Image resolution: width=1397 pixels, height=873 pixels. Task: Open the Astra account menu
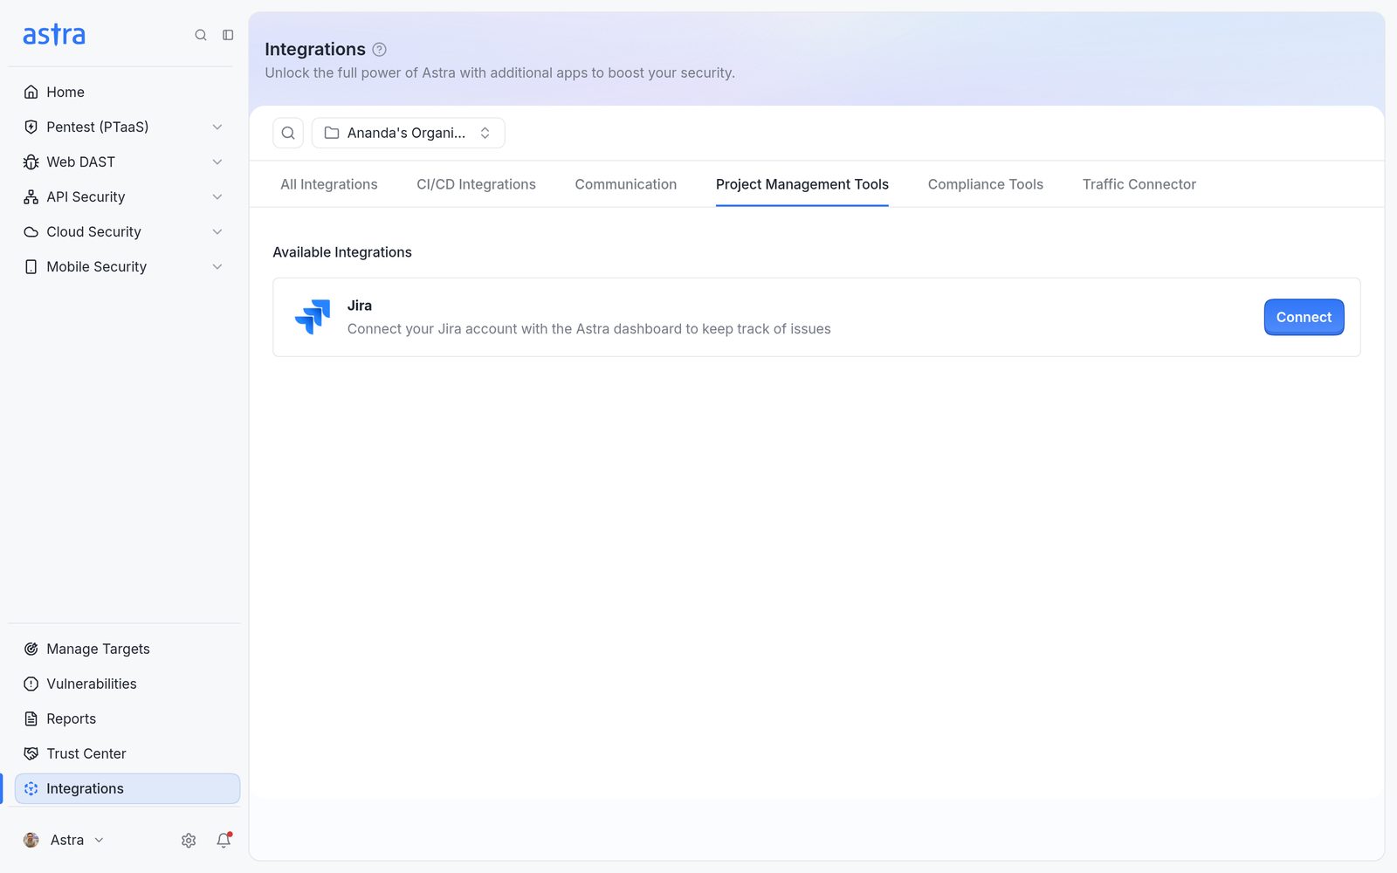click(x=65, y=840)
